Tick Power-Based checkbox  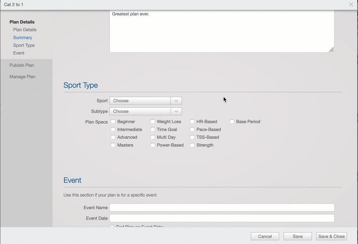coord(153,145)
